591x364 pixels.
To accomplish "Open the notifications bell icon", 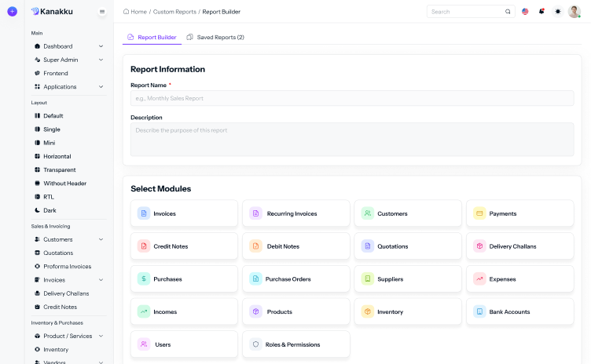I will coord(541,12).
